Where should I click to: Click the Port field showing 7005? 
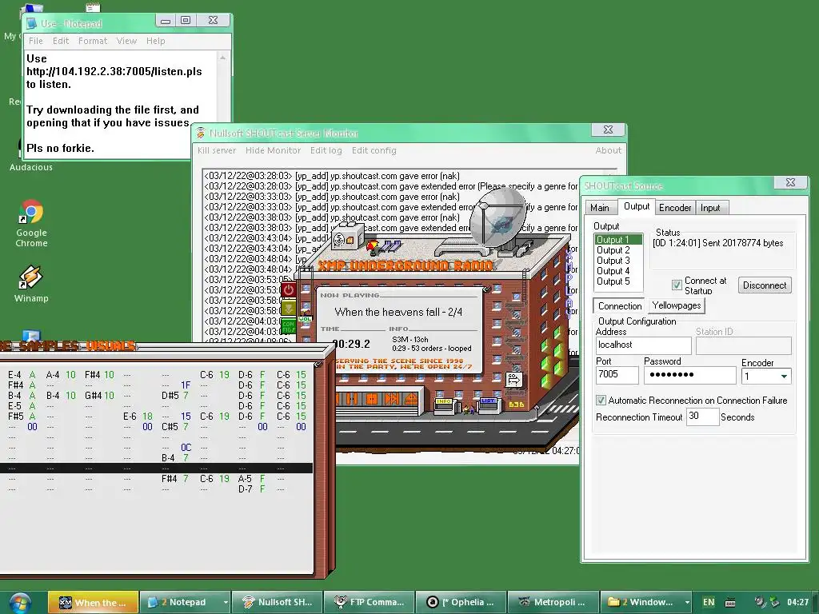(x=617, y=375)
